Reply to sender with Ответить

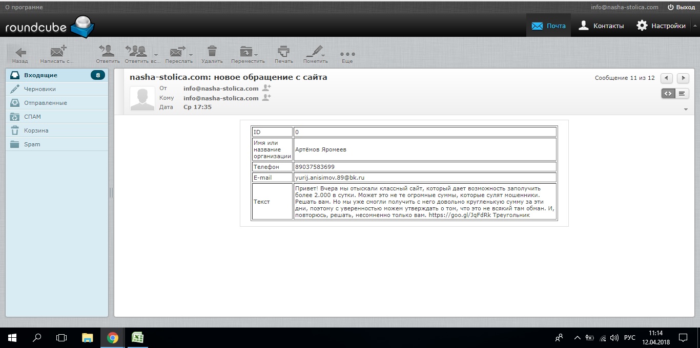point(108,54)
